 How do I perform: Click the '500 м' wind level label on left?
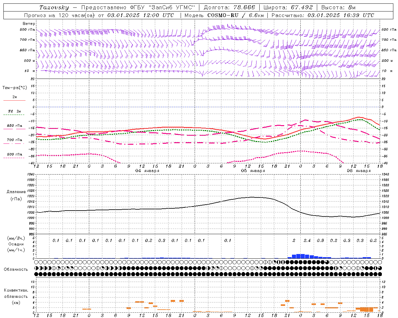point(30,61)
